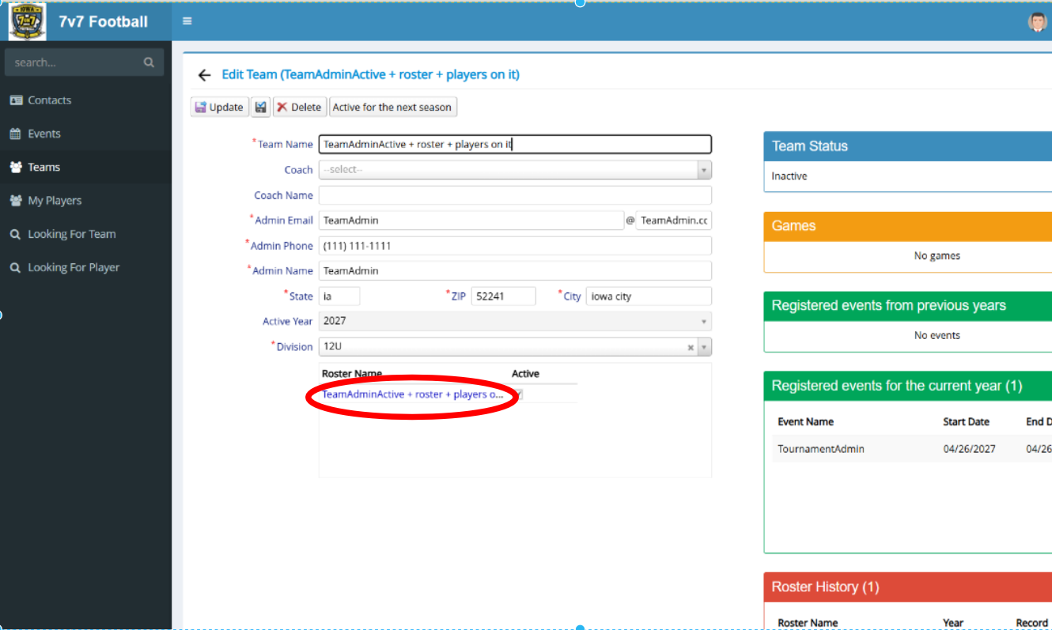Image resolution: width=1052 pixels, height=630 pixels.
Task: Click the 7v7 Football logo
Action: 27,21
